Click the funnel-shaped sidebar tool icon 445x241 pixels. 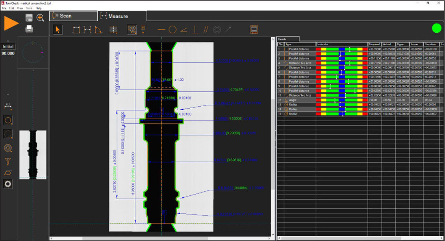(7, 161)
